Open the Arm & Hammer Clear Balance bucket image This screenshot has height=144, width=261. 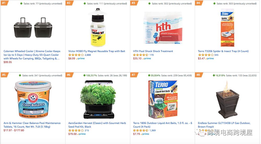tap(33, 99)
